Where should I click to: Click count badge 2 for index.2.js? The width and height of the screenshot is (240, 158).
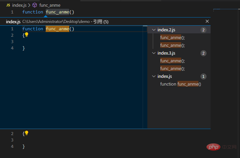pos(203,30)
